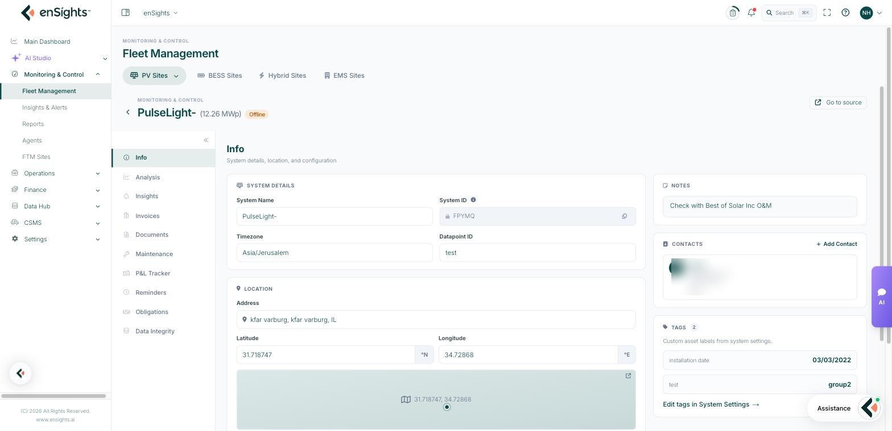Open the purple AI chat panel
Viewport: 892px width, 431px height.
coord(881,296)
